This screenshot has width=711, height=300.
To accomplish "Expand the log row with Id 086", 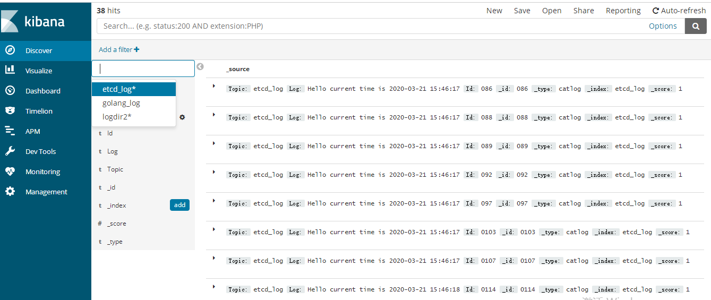I will [214, 85].
